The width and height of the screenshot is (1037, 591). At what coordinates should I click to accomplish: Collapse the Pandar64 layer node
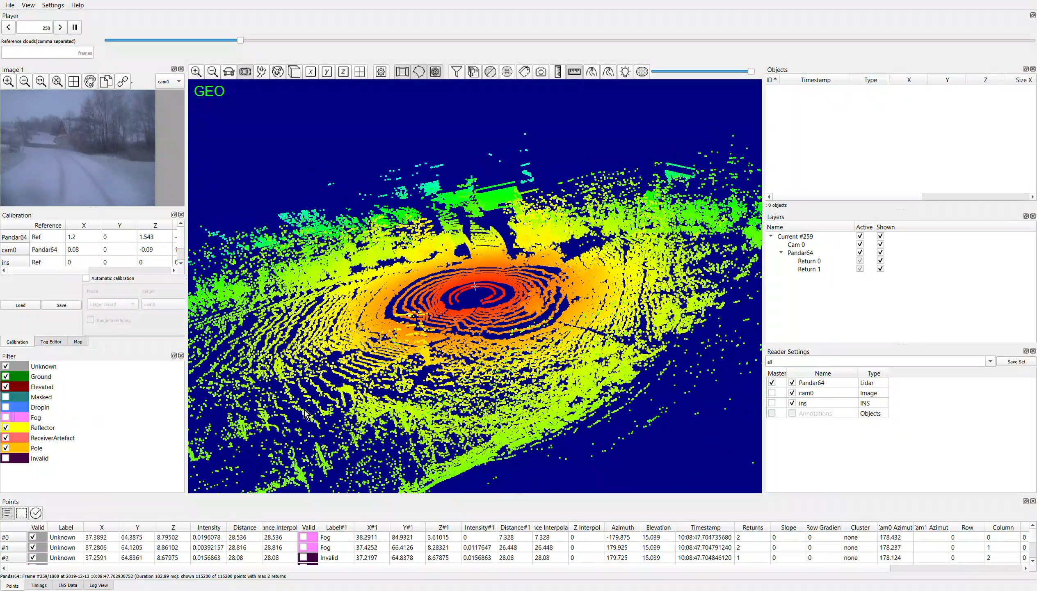781,252
